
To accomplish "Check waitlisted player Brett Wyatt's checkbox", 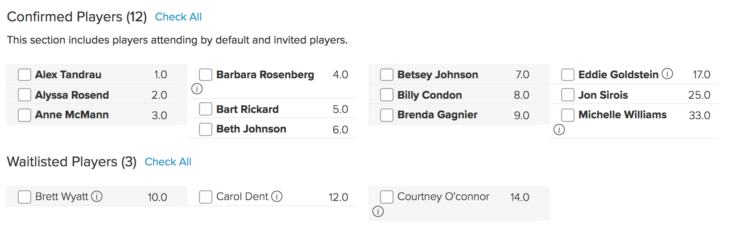I will [x=25, y=197].
